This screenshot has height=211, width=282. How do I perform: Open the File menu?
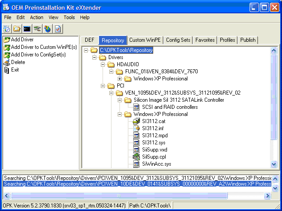click(8, 17)
